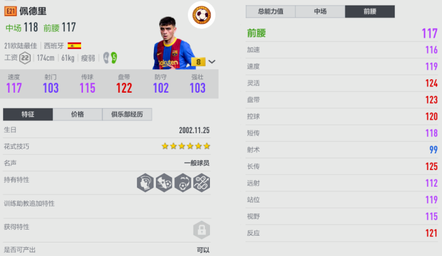Select the winding route trait icon
Image resolution: width=442 pixels, height=256 pixels.
(201, 183)
